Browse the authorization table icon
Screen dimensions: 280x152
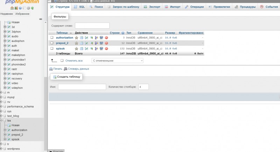[x=82, y=38]
